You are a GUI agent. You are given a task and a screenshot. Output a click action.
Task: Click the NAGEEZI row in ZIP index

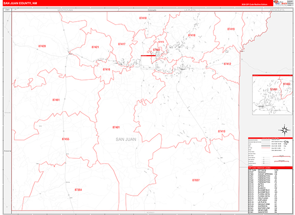click(263, 172)
